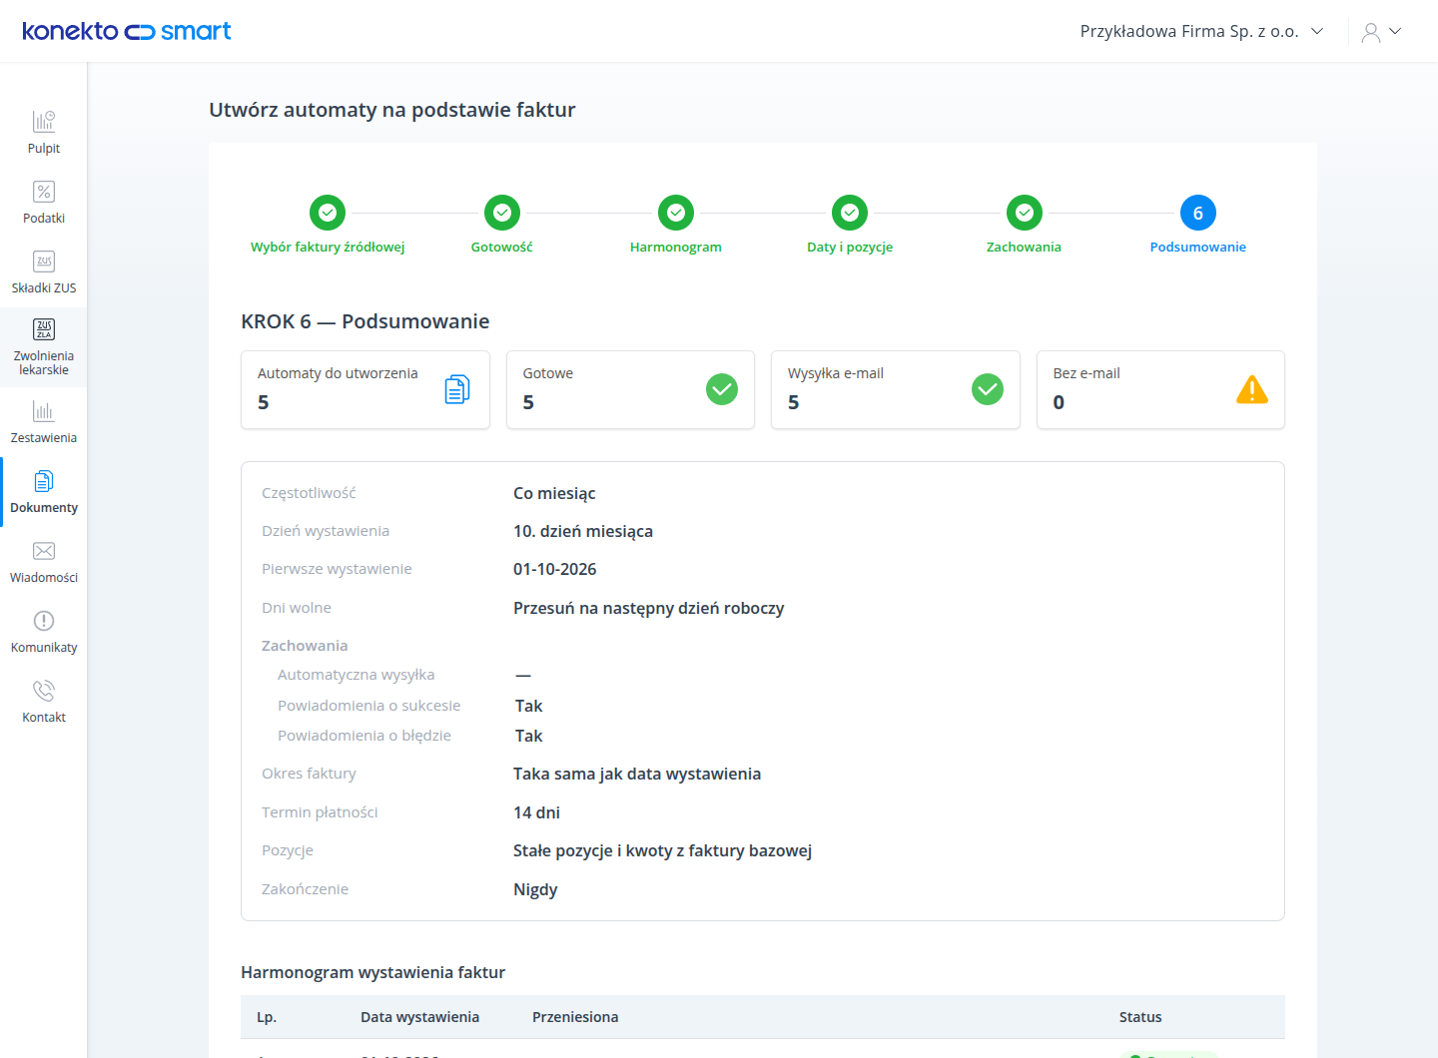Click Tak next to Powiadomienia o sukcesie
The width and height of the screenshot is (1438, 1058).
click(529, 706)
